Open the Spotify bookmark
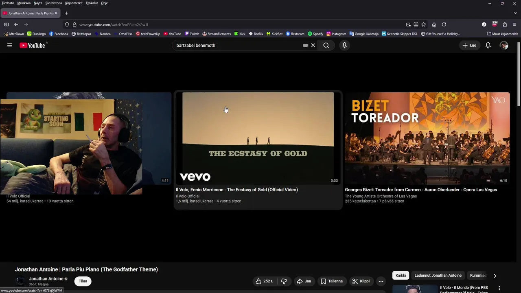 315,34
